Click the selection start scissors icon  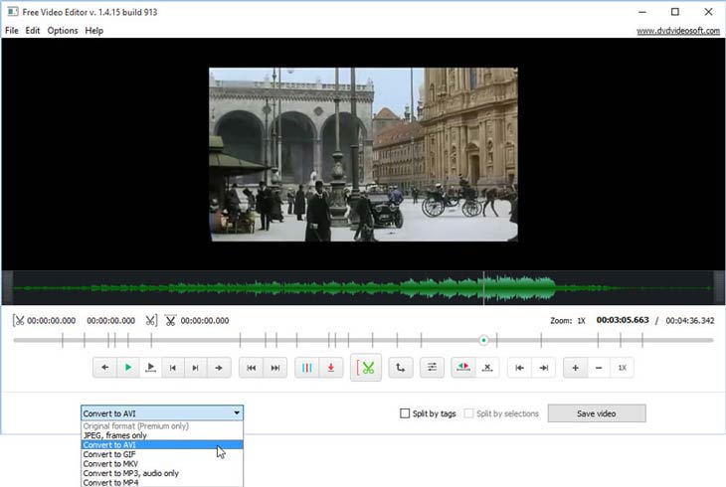click(19, 320)
